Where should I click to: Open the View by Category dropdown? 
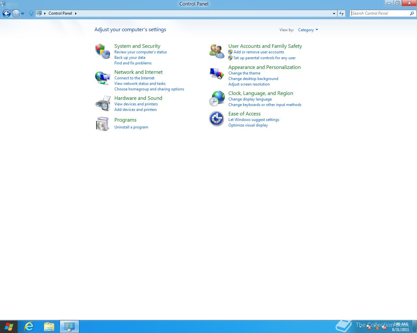pyautogui.click(x=308, y=30)
